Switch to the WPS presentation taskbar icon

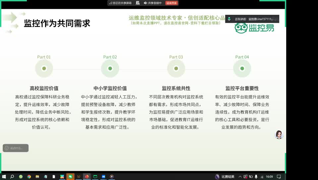(87, 177)
